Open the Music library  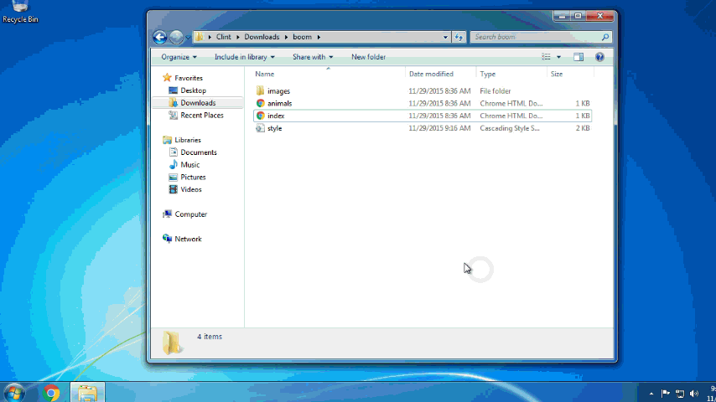(x=190, y=165)
